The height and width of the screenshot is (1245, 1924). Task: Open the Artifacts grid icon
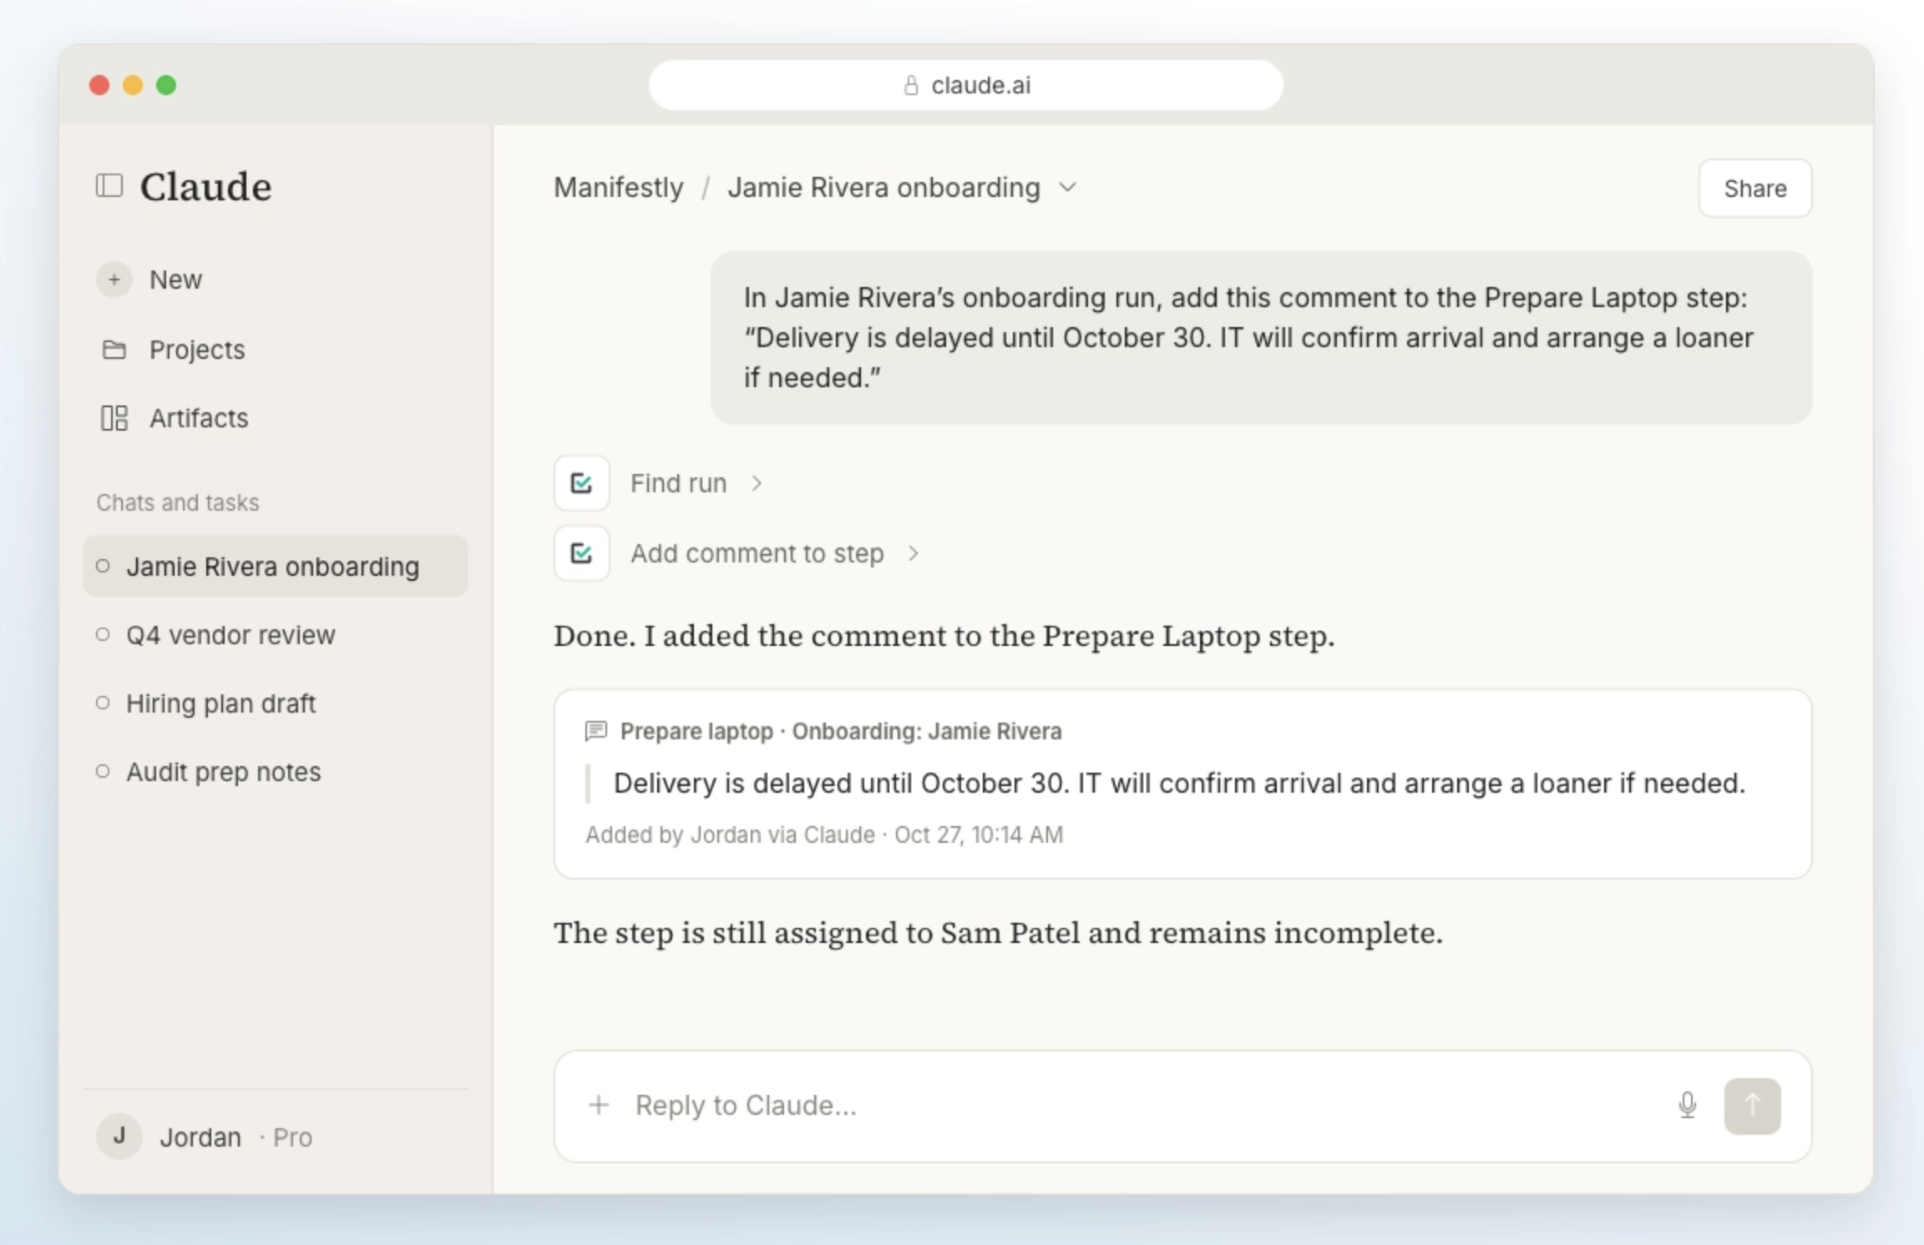click(114, 418)
